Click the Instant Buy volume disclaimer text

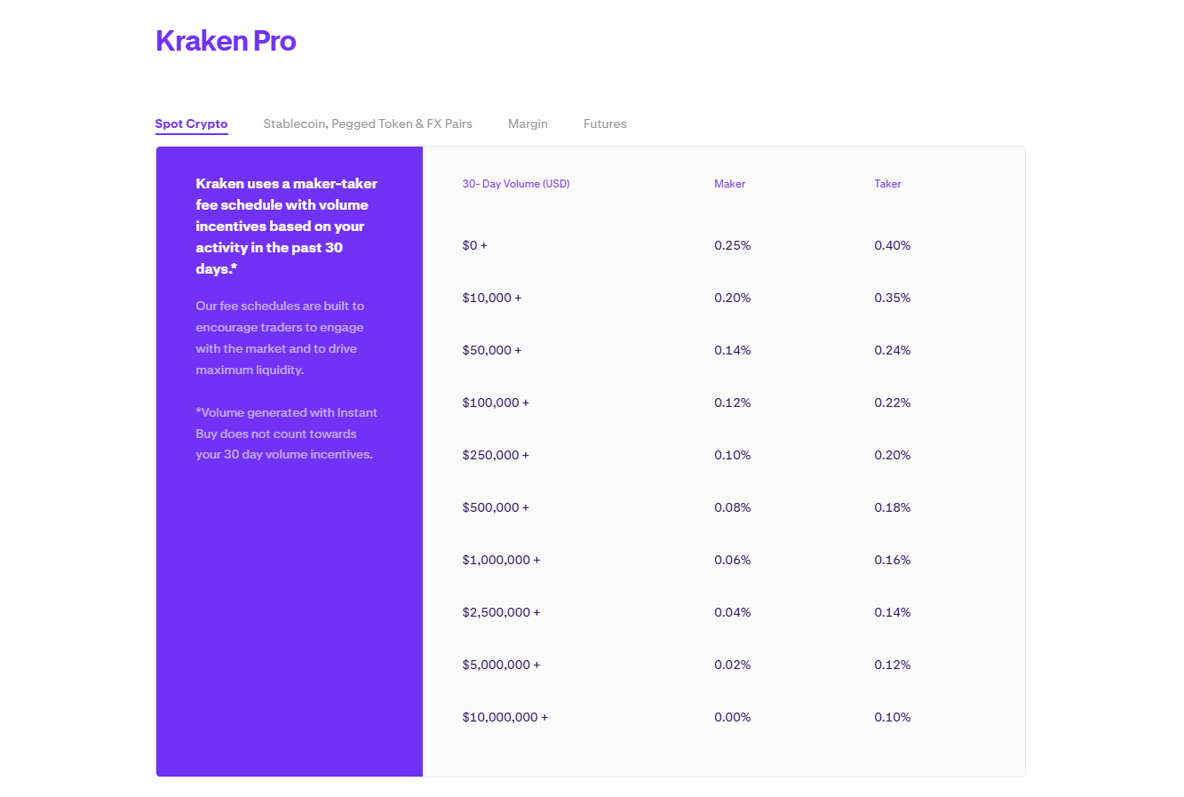pos(286,433)
